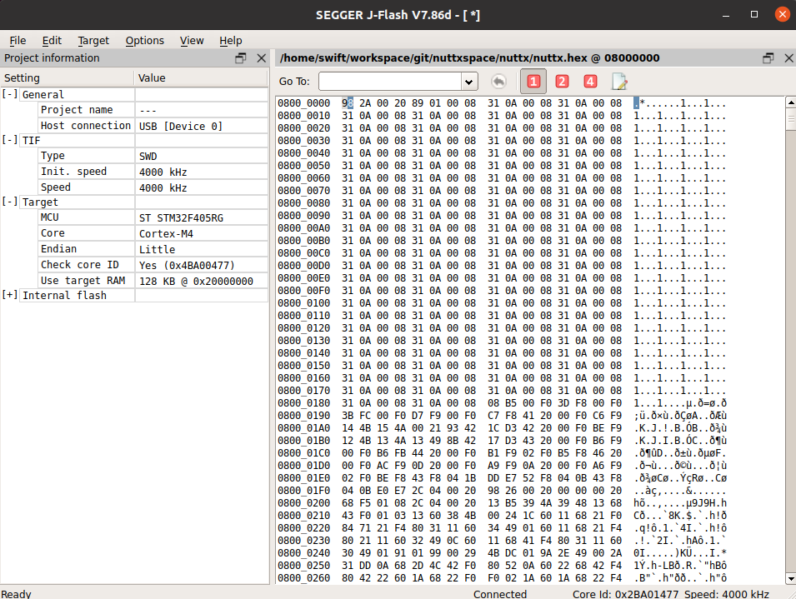Click the hex view scrollbar thumb
Screen dimensions: 796x599
[x=791, y=120]
